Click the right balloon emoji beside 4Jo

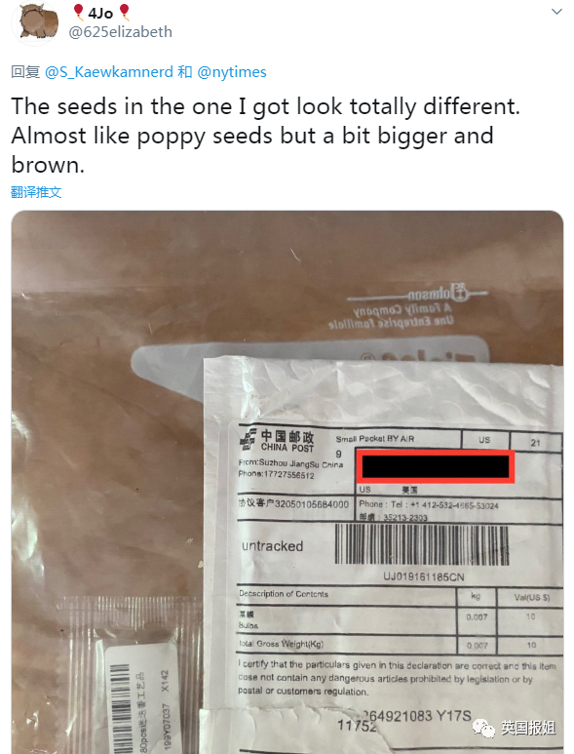click(x=124, y=13)
